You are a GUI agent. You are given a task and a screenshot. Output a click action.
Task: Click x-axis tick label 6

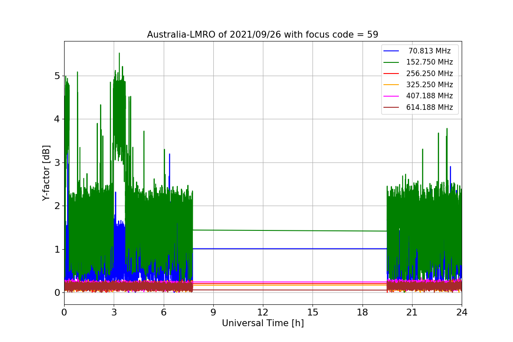point(163,313)
